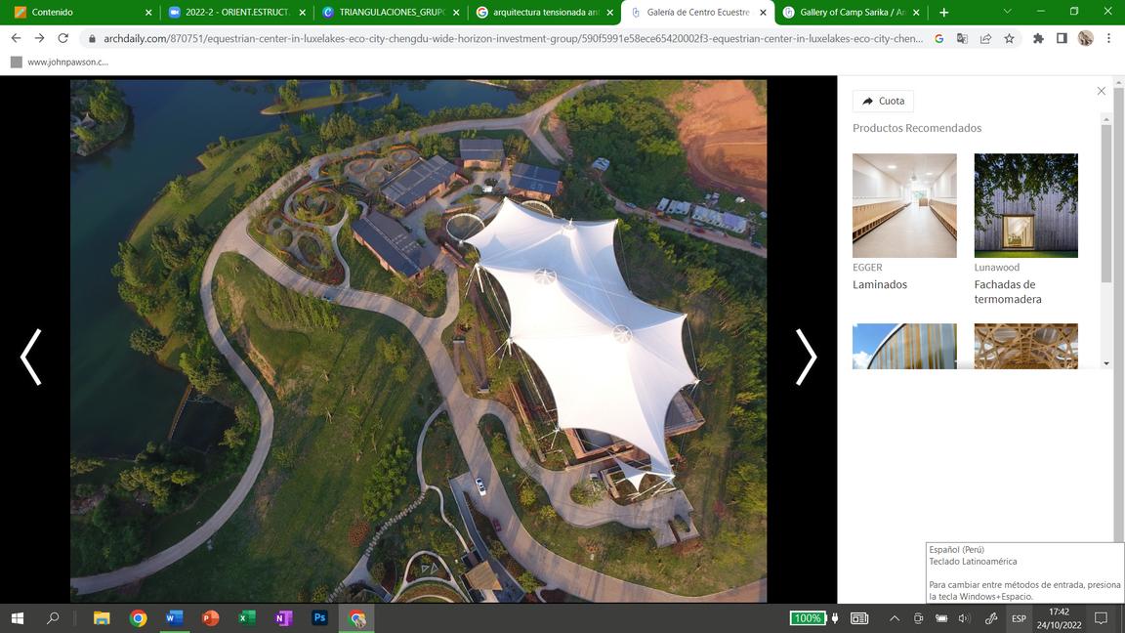Click the sidebar scrollbar down arrow
Image resolution: width=1125 pixels, height=633 pixels.
coord(1106,363)
